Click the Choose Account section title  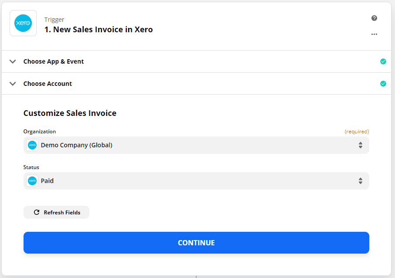[48, 84]
